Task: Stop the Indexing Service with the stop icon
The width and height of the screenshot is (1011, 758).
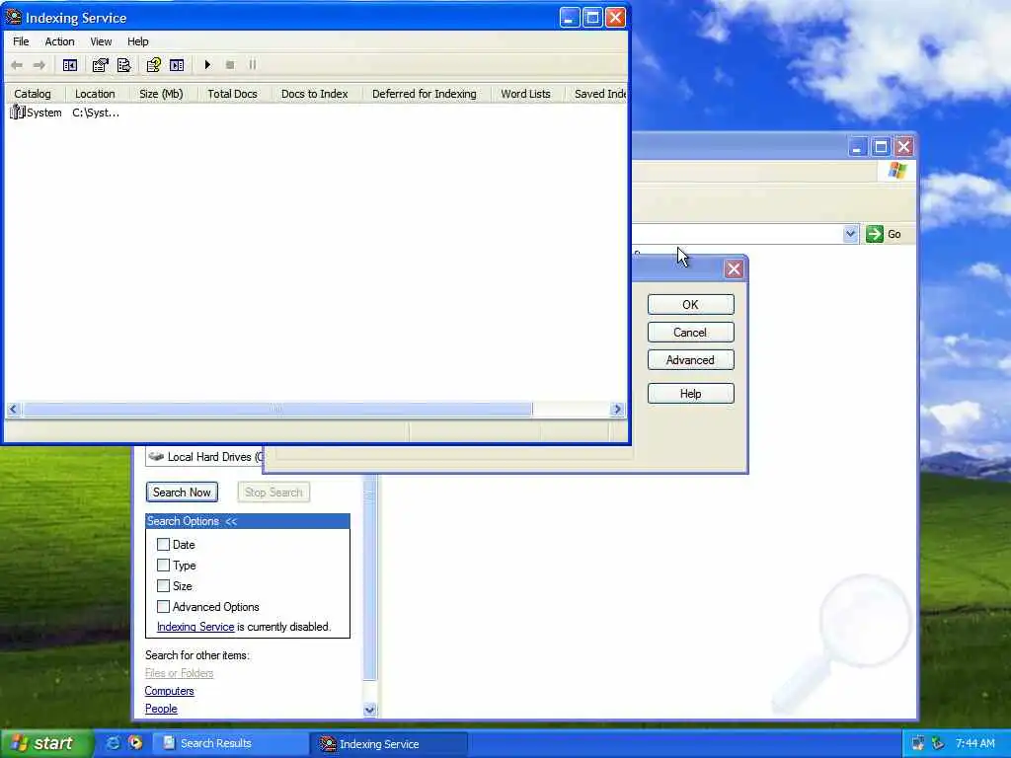Action: pos(230,65)
